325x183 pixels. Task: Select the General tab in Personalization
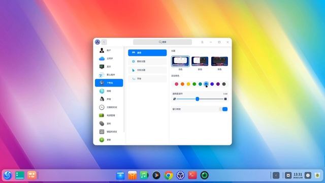[x=147, y=53]
